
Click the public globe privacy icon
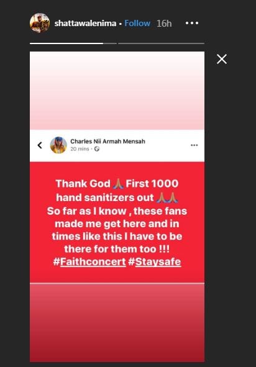97,149
